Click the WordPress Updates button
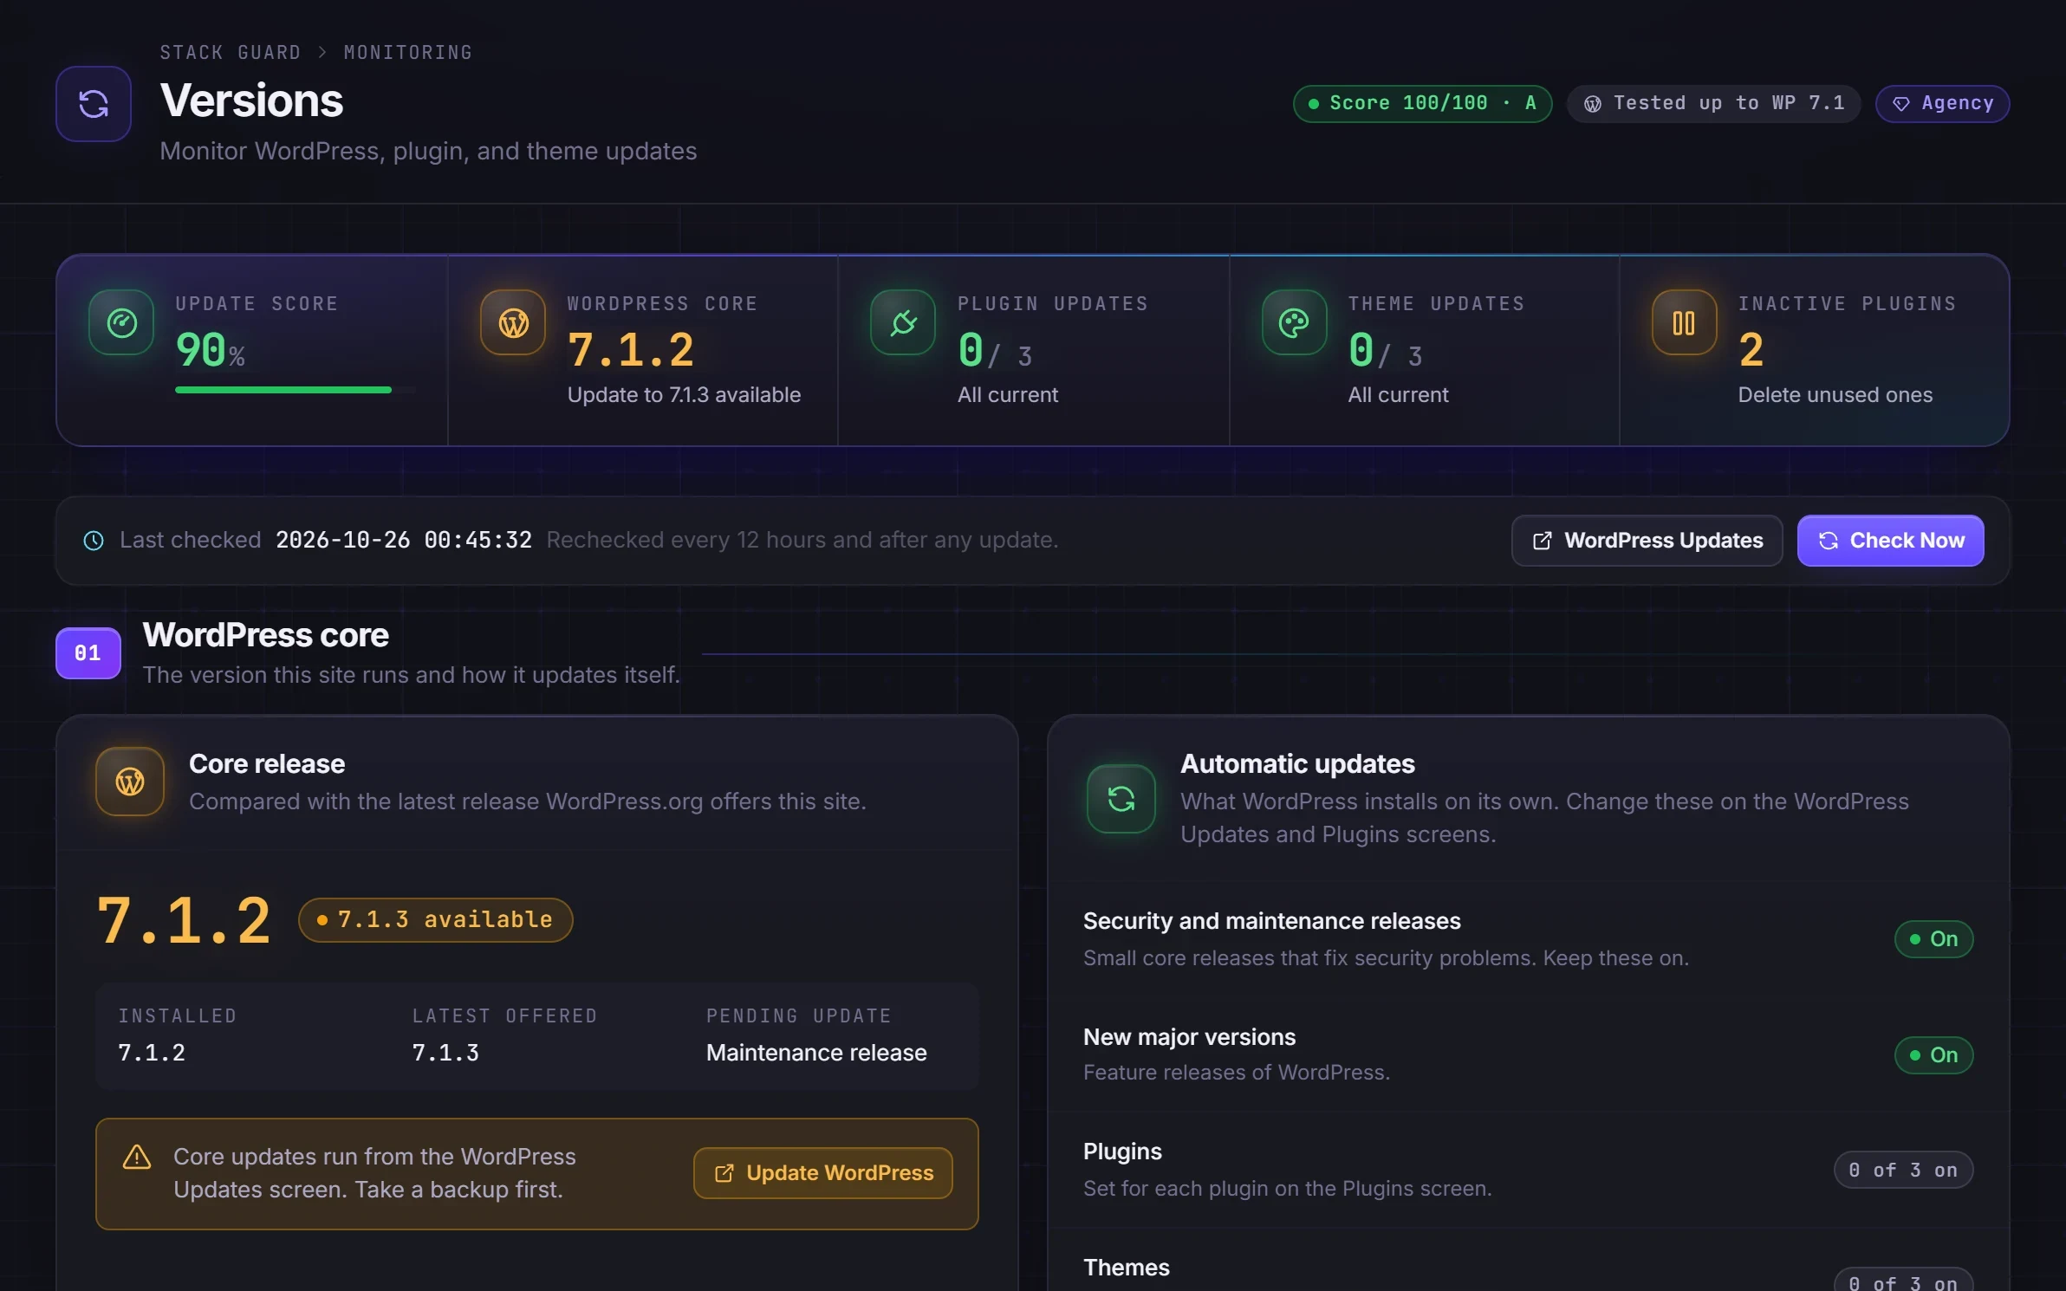This screenshot has width=2066, height=1291. coord(1647,541)
